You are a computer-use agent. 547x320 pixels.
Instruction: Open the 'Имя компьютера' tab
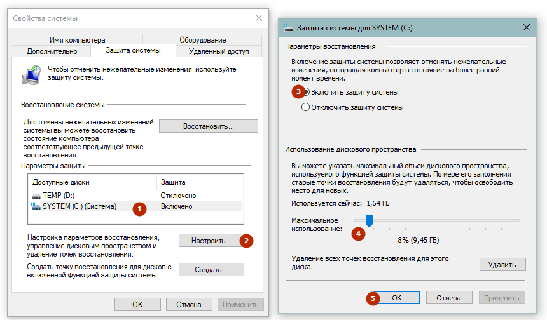pyautogui.click(x=77, y=40)
